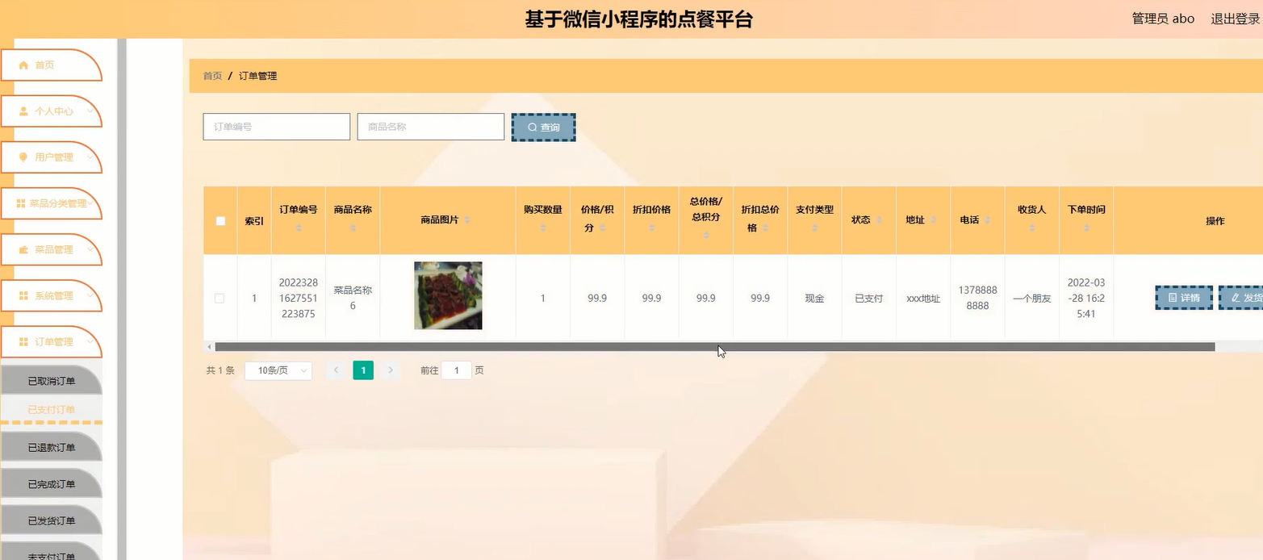1263x560 pixels.
Task: Sort by the 折扣总价格 column arrows
Action: point(765,228)
